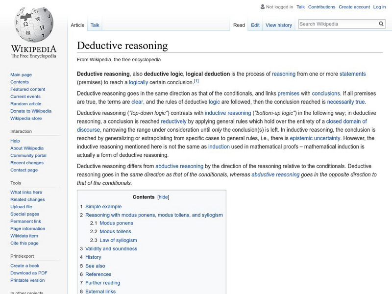Open the logically link
The height and width of the screenshot is (294, 392).
[x=139, y=82]
